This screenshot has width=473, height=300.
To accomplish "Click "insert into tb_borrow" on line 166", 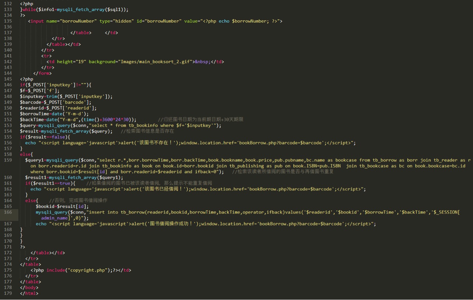I will 117,212.
